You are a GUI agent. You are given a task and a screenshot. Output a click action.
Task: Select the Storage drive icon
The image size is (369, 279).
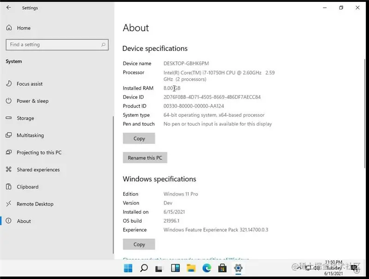[x=9, y=118]
